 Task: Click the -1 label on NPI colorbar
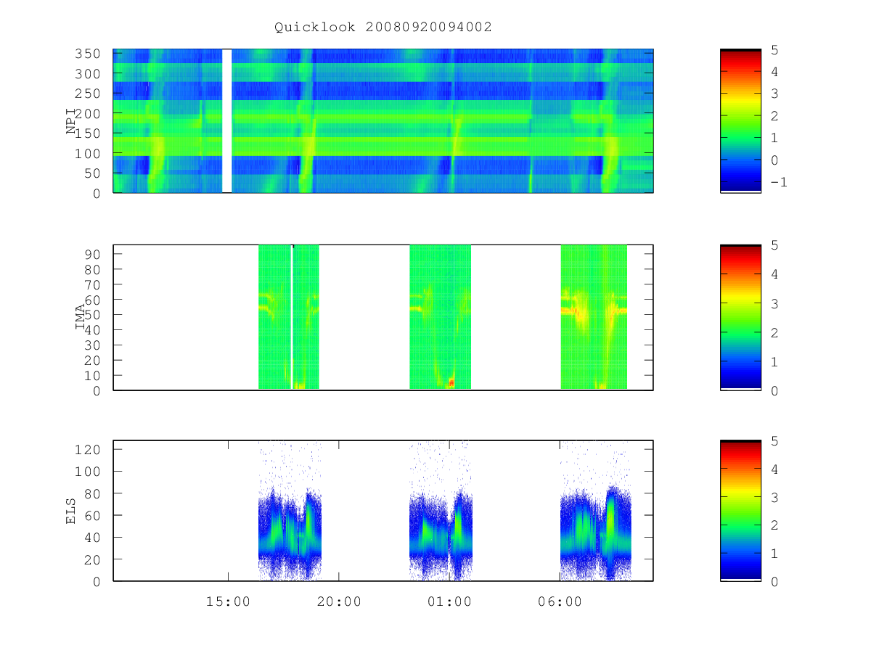pos(778,182)
